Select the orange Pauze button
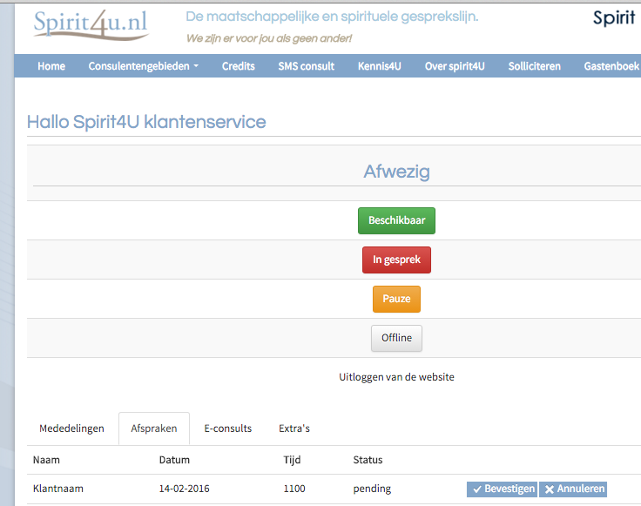Viewport: 641px width, 506px height. pos(396,300)
